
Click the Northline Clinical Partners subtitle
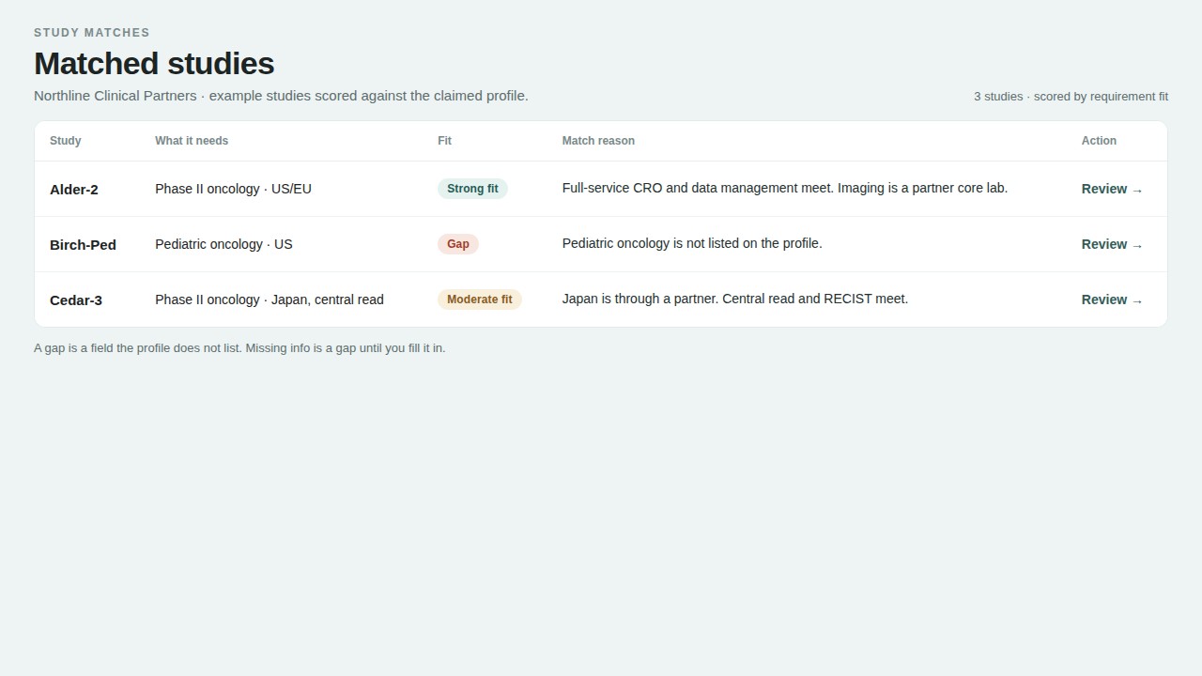coord(281,96)
